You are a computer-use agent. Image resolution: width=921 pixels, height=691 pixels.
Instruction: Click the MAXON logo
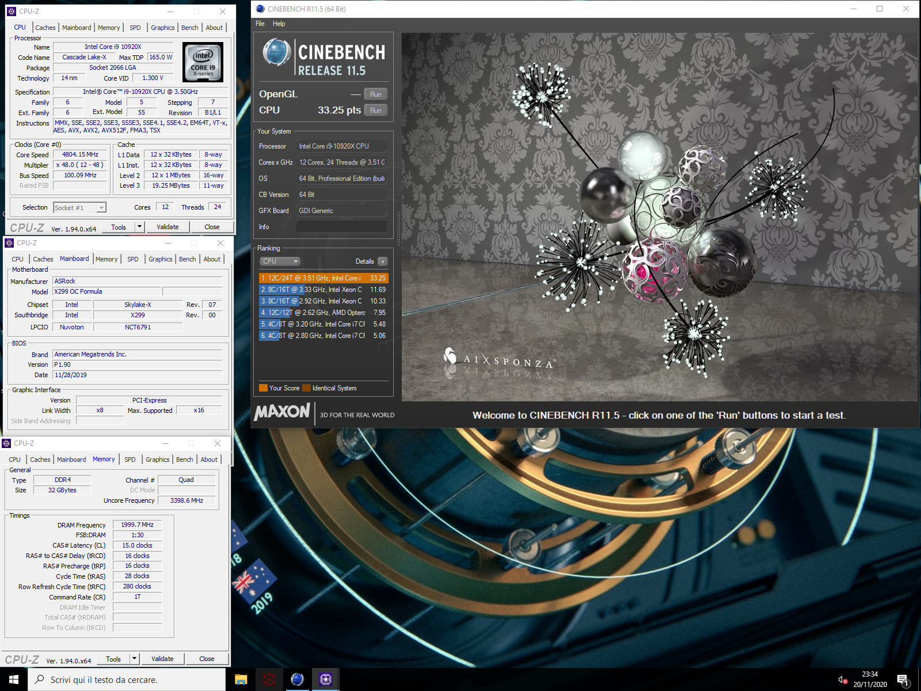[x=282, y=412]
